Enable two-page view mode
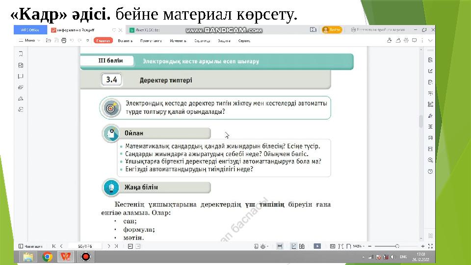The width and height of the screenshot is (471, 265). 302,246
